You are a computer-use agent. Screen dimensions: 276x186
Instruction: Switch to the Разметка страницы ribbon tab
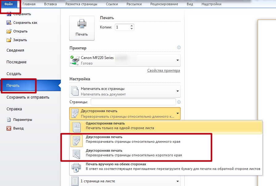[81, 4]
